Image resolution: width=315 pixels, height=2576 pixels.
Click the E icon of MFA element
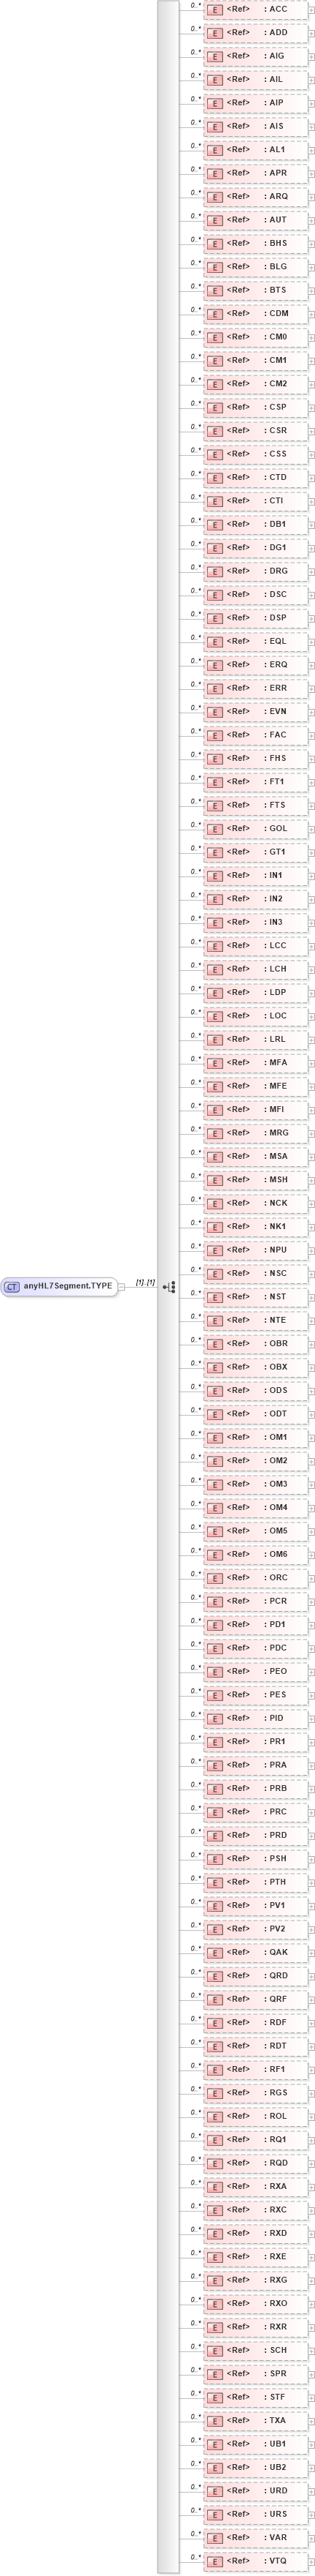point(215,1063)
